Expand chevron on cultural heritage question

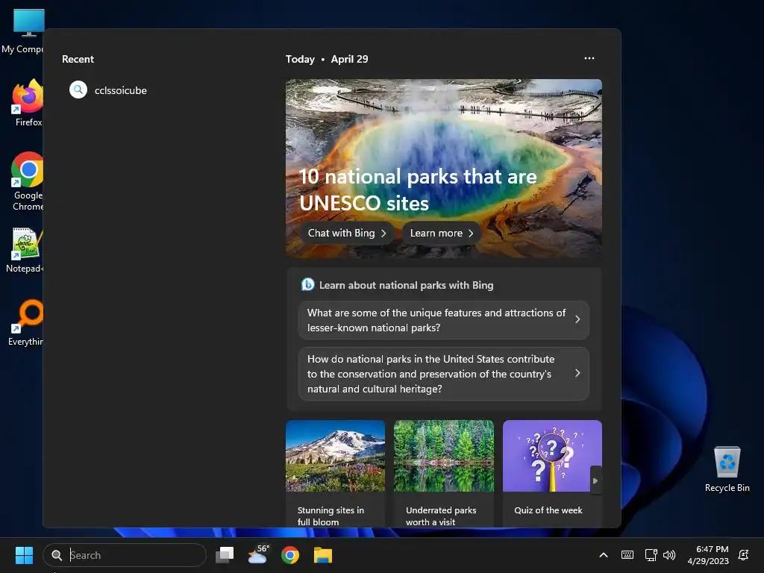(577, 373)
